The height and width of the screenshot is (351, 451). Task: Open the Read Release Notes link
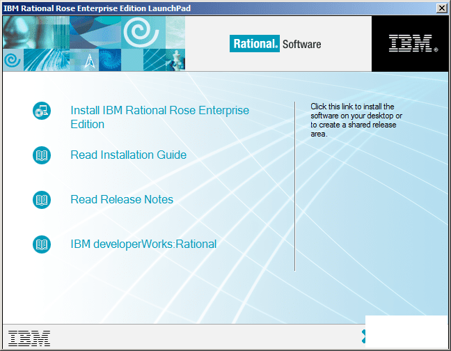coord(122,199)
